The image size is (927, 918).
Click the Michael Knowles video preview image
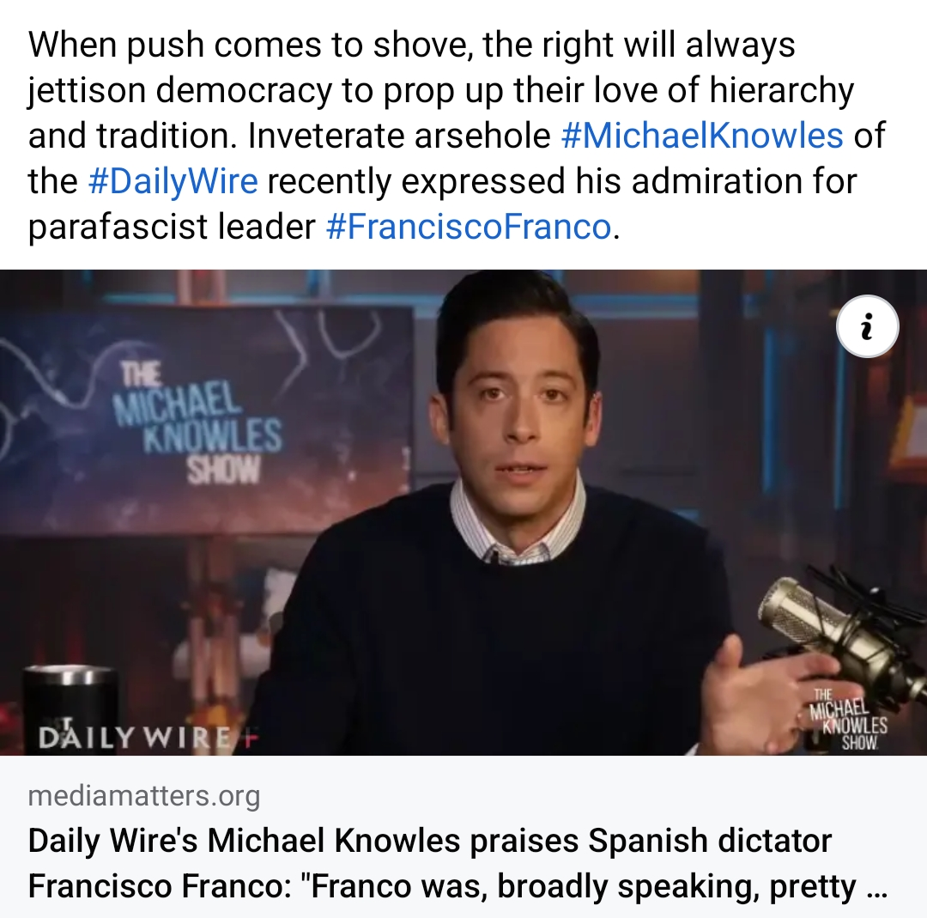463,512
